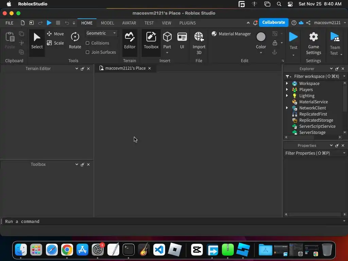Click the Filter workspace field
This screenshot has height=261, width=348.
(316, 76)
